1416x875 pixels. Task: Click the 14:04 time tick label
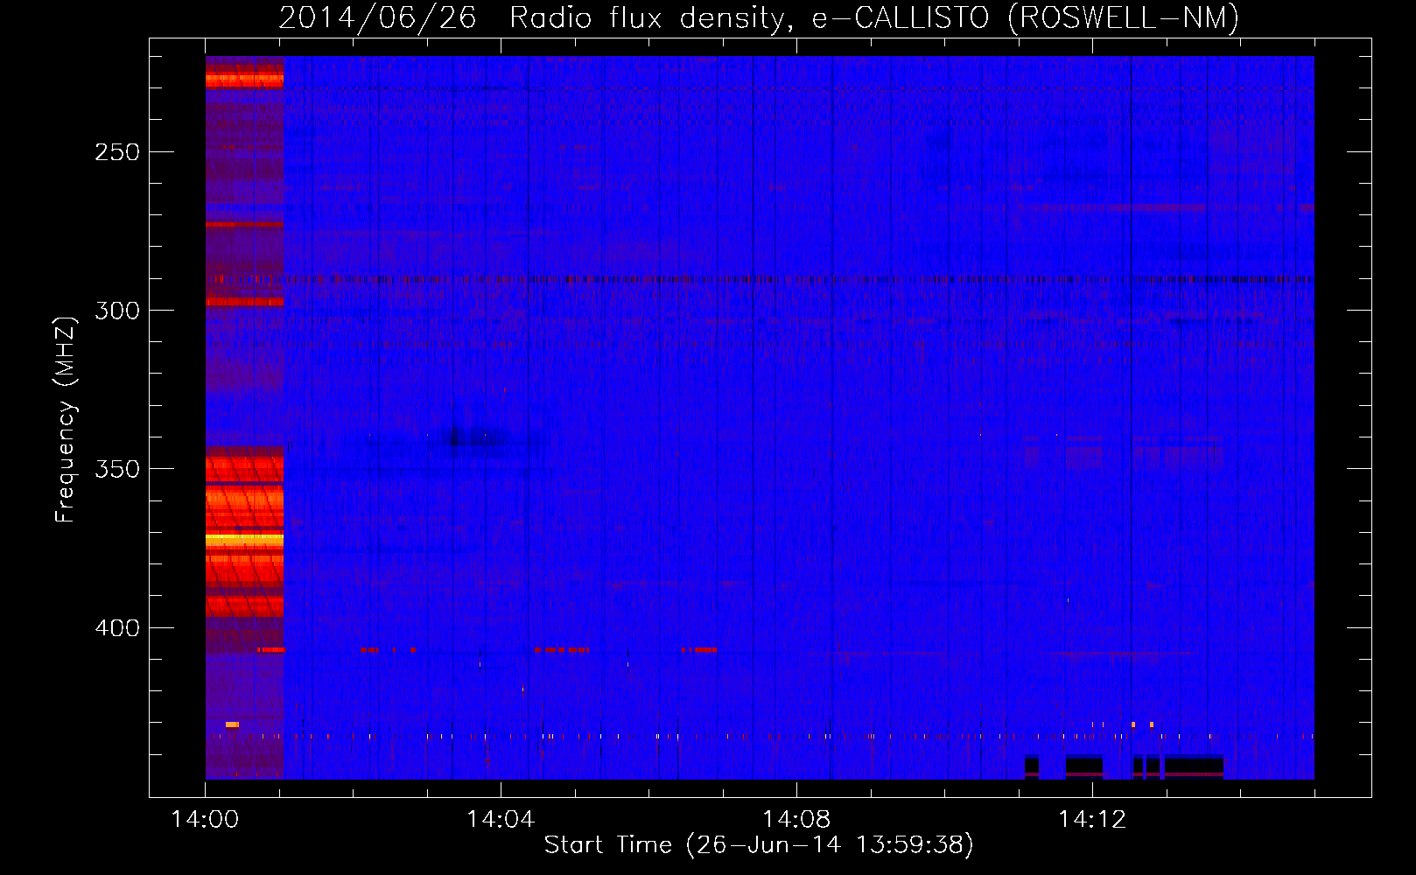501,820
